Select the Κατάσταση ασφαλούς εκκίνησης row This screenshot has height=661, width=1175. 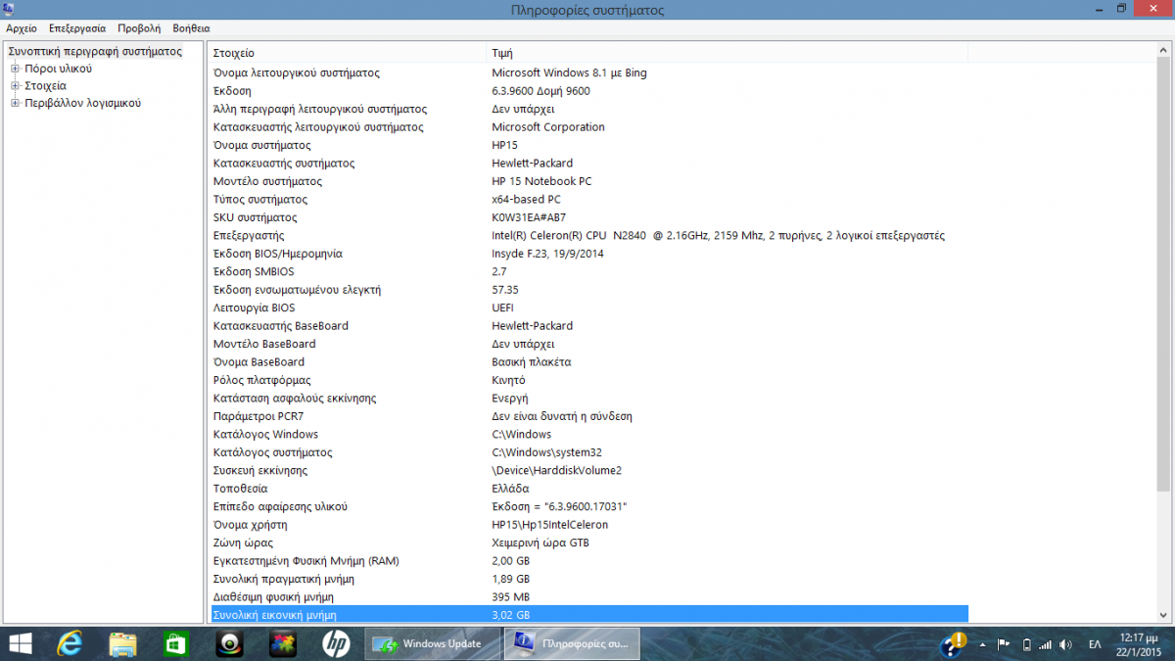click(x=589, y=399)
